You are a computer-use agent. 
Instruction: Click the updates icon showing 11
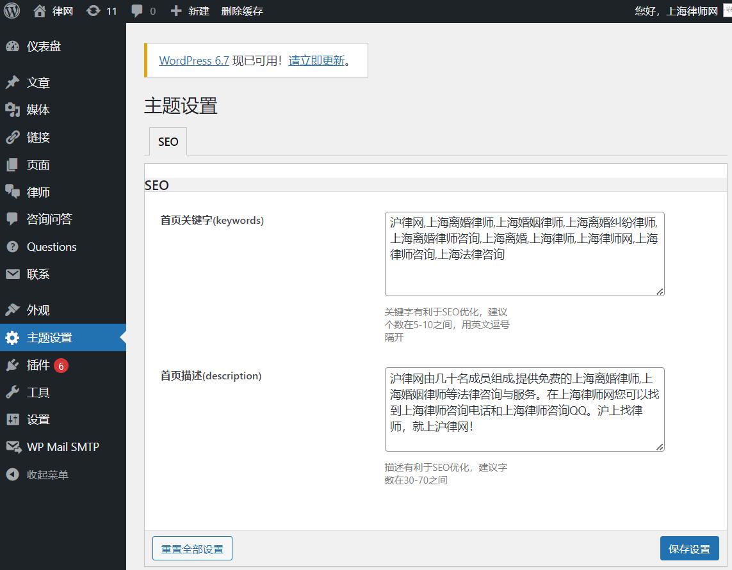pos(94,11)
